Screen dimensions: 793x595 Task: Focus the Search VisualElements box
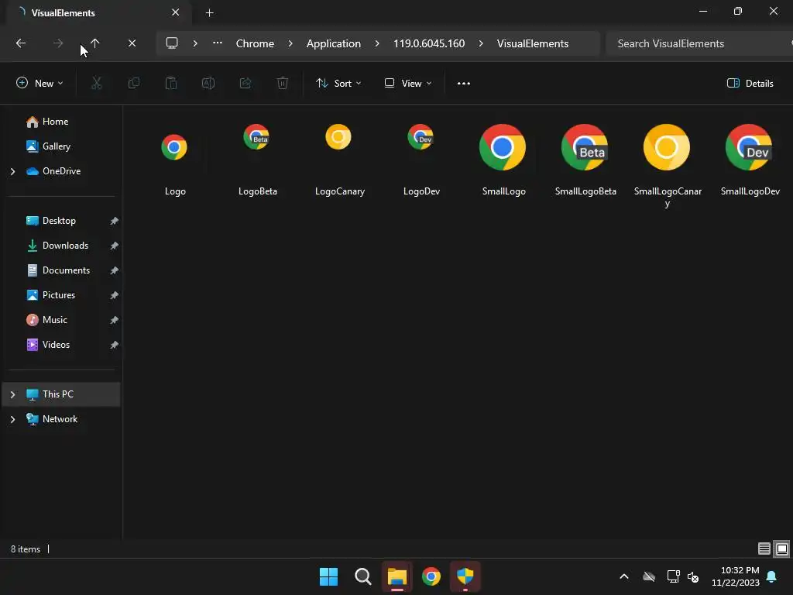[698, 43]
